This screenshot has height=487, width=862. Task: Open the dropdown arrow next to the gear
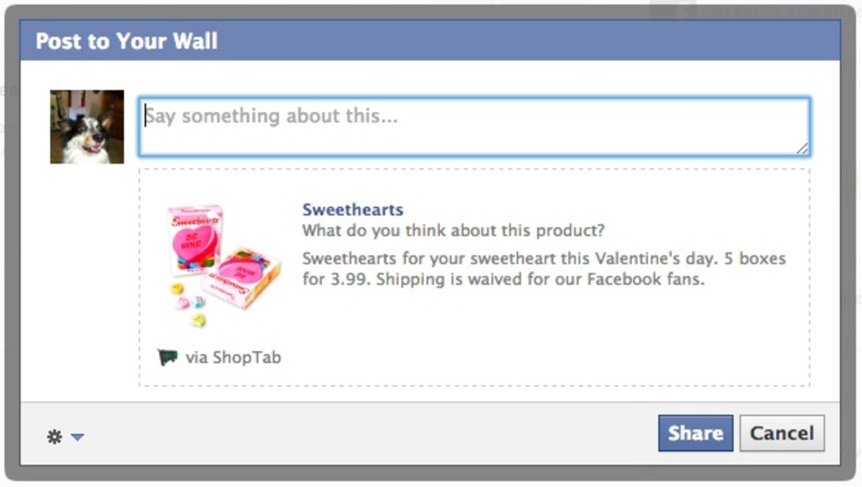coord(75,437)
